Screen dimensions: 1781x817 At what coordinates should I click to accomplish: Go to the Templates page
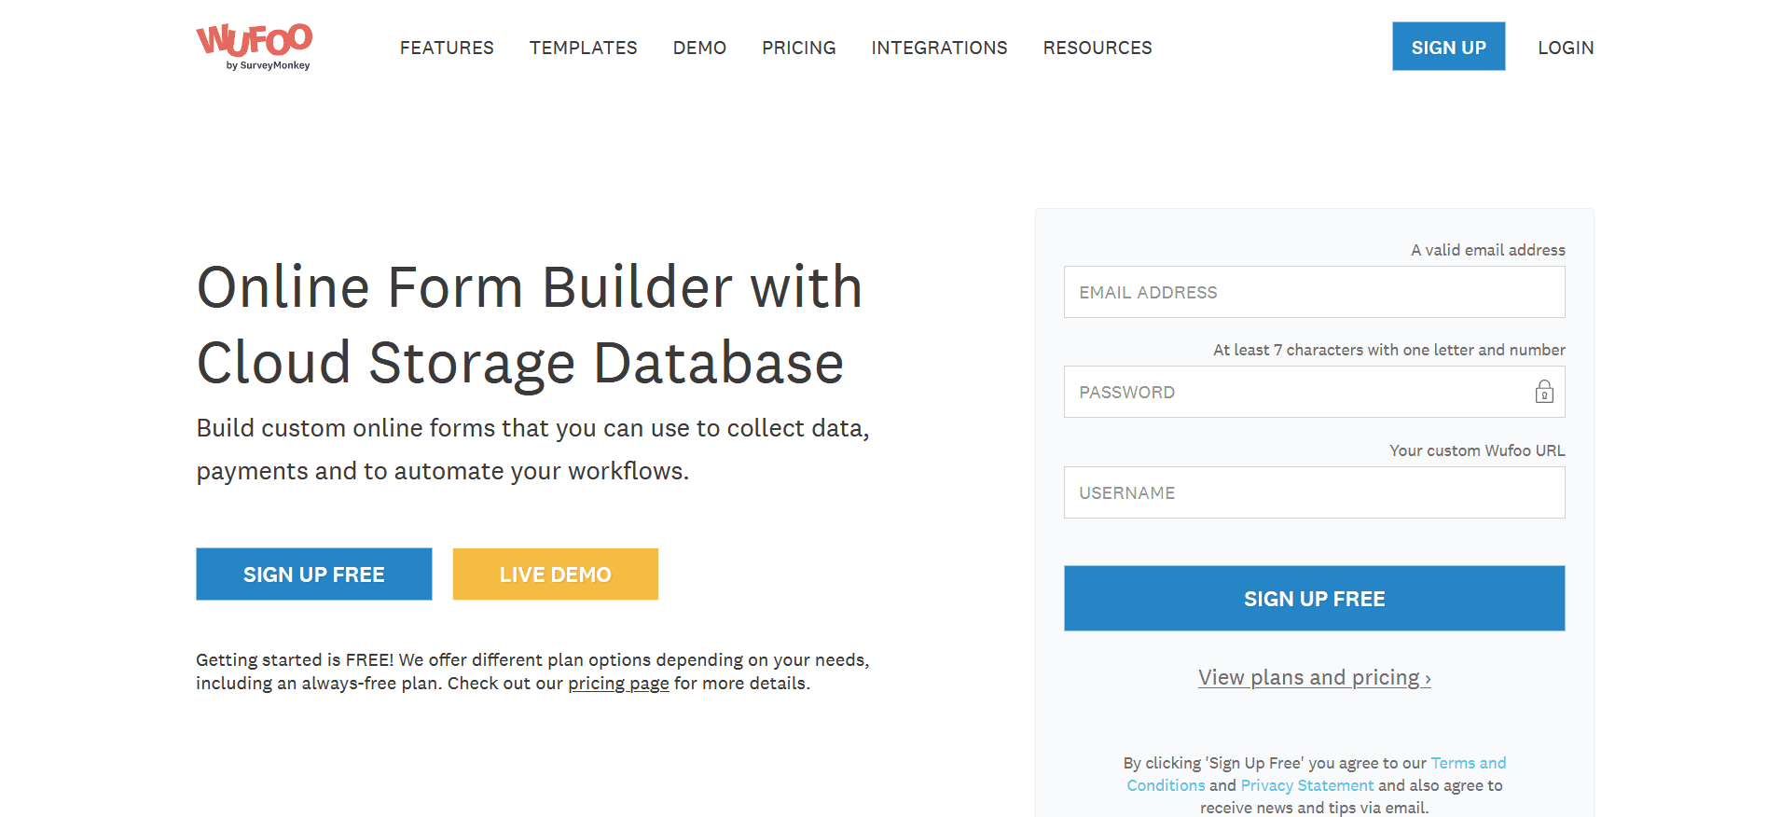coord(583,48)
